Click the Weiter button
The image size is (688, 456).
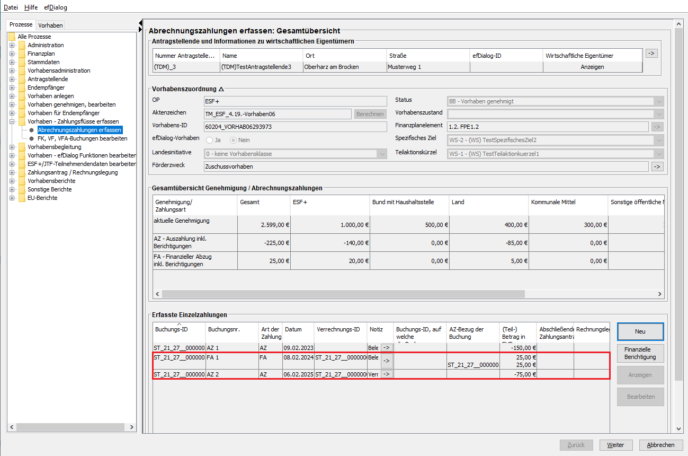tap(615, 445)
